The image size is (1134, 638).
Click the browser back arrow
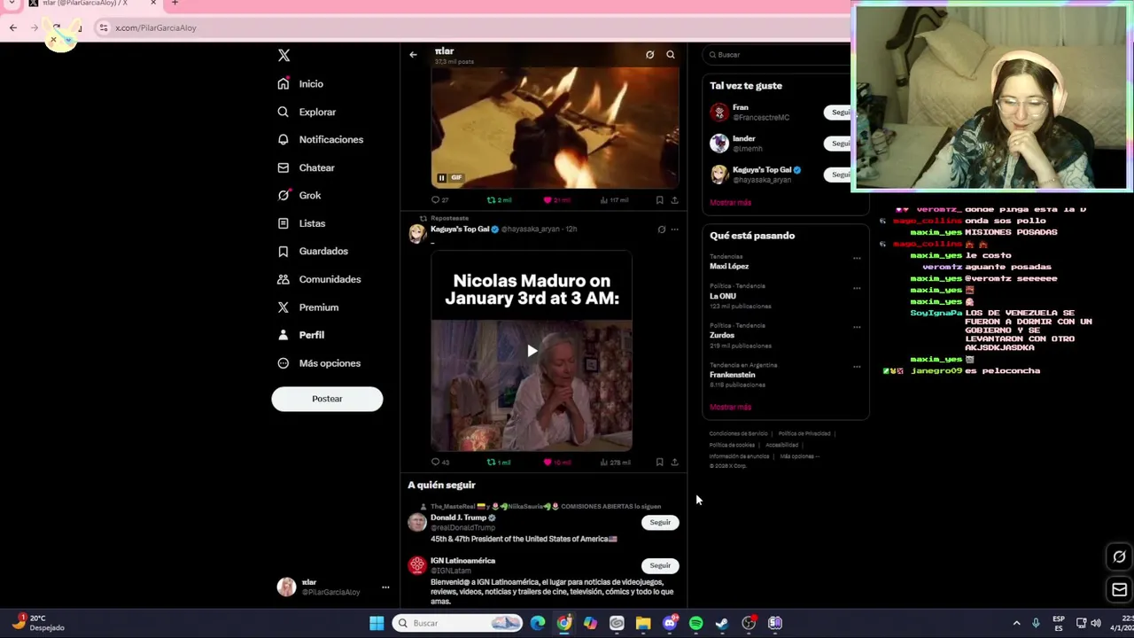[13, 27]
